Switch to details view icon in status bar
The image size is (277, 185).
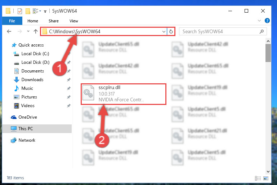(x=258, y=178)
